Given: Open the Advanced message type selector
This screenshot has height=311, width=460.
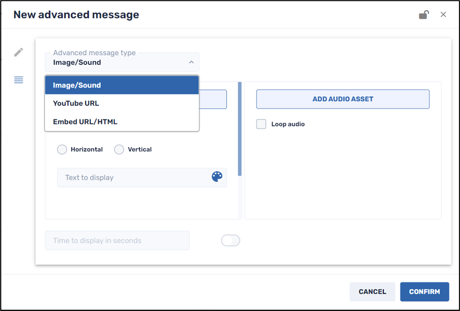Looking at the screenshot, I should pos(122,62).
